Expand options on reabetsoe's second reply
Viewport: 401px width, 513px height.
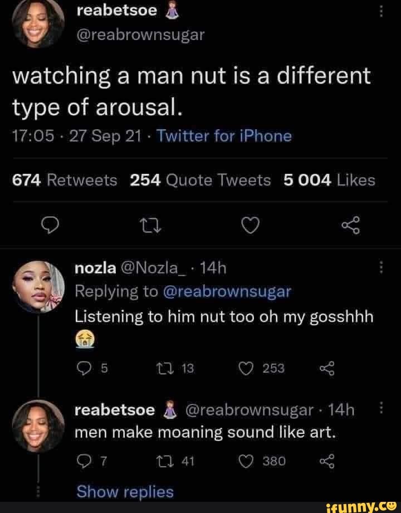coord(382,409)
